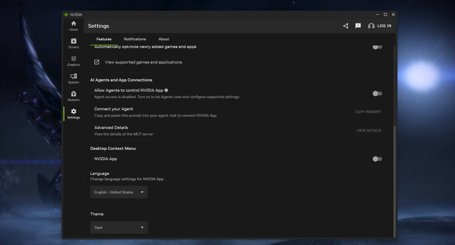455x245 pixels.
Task: Open the Drivers section
Action: 74,43
